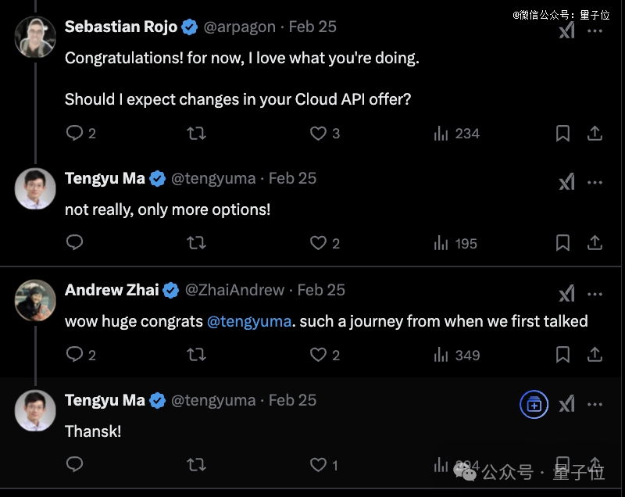The image size is (625, 497).
Task: Share Sebastian Rojo's tweet
Action: point(595,134)
